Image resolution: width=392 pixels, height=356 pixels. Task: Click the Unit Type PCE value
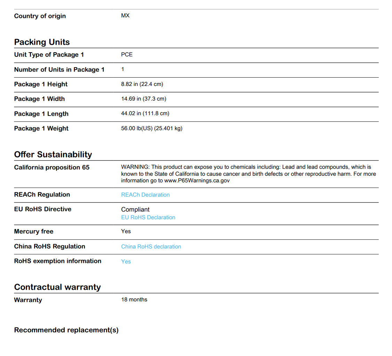pyautogui.click(x=127, y=55)
